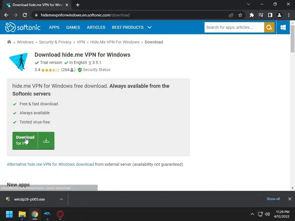Open the GAMES menu

pyautogui.click(x=73, y=27)
